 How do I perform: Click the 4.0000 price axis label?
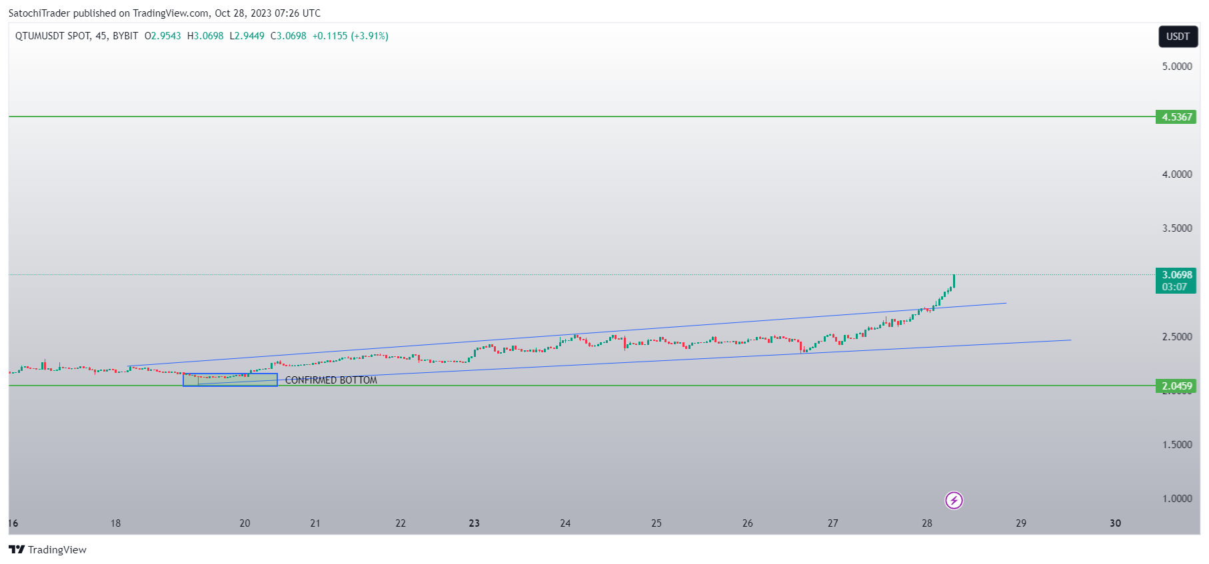click(x=1177, y=174)
